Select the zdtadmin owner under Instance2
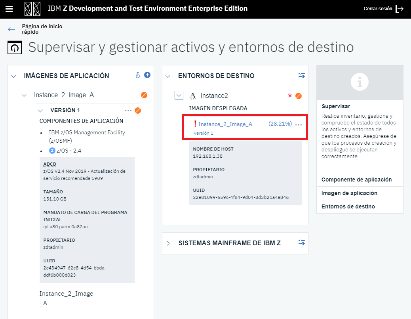 coord(203,177)
